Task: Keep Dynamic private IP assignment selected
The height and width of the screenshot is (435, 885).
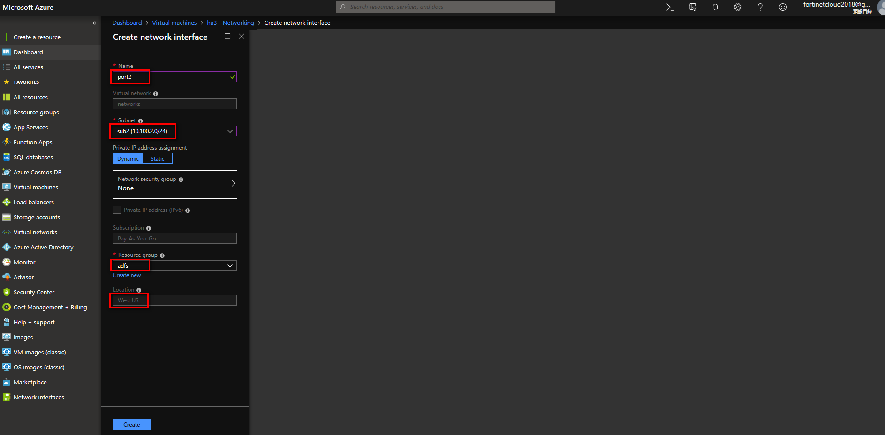Action: click(x=128, y=158)
